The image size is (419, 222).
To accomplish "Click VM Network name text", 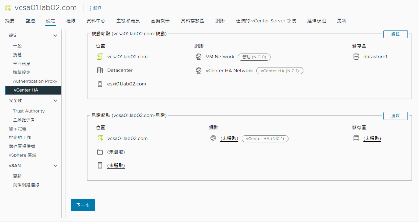I will (x=220, y=57).
